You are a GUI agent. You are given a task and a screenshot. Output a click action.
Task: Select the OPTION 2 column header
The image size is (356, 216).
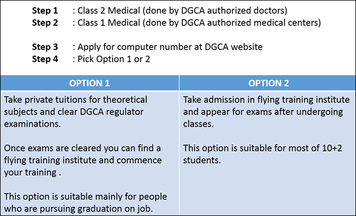(268, 83)
